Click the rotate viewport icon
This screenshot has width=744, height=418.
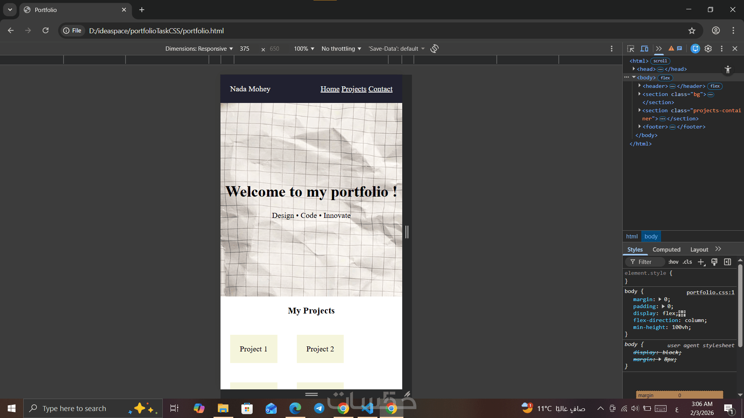coord(434,49)
